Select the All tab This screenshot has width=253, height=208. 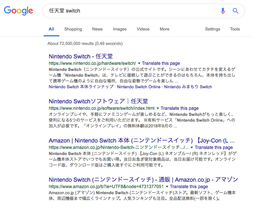click(51, 29)
